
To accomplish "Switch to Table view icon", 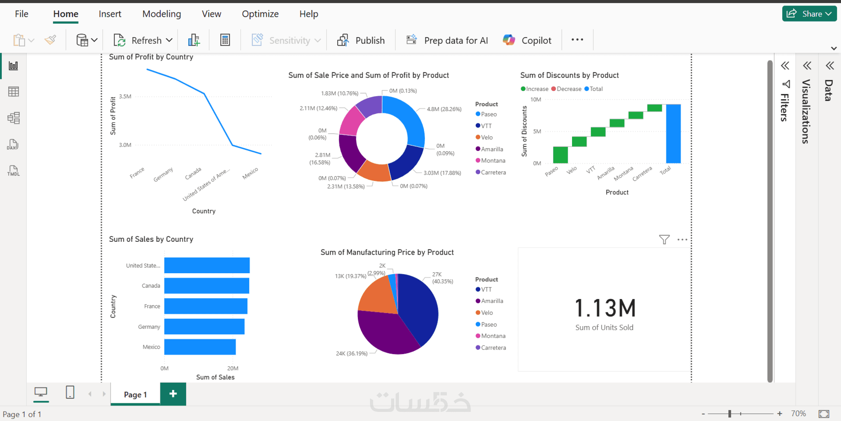I will coord(13,92).
